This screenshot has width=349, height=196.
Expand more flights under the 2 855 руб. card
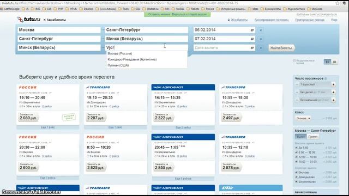(x=183, y=179)
